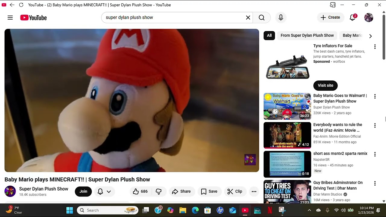This screenshot has width=386, height=217.
Task: Show hidden system tray icons chevron
Action: pyautogui.click(x=309, y=210)
